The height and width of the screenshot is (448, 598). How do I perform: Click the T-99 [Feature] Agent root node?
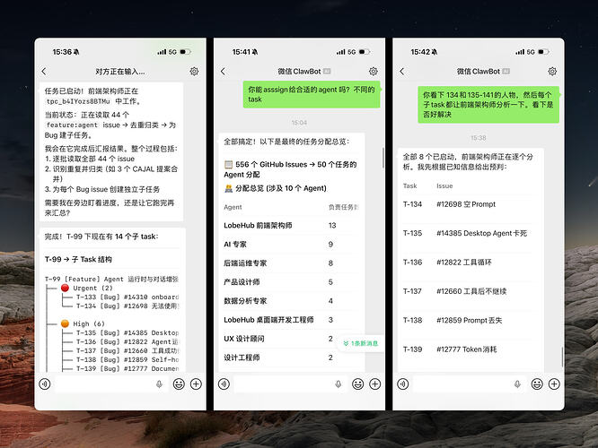(111, 279)
